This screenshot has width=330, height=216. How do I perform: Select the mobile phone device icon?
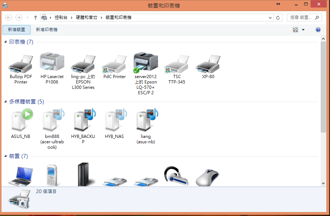(x=52, y=175)
